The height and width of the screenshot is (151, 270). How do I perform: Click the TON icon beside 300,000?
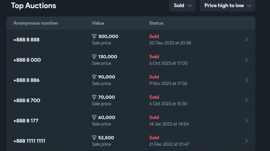pyautogui.click(x=94, y=37)
